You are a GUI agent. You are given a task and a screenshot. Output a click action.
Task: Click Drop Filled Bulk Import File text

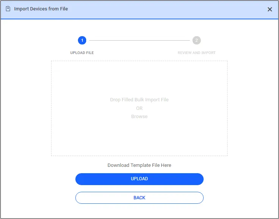139,100
